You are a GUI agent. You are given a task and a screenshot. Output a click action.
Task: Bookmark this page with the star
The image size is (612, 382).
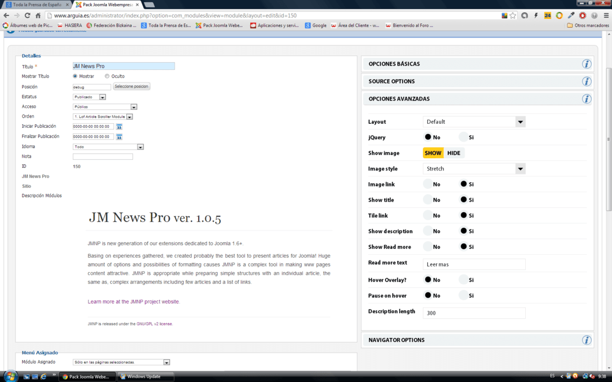point(513,16)
